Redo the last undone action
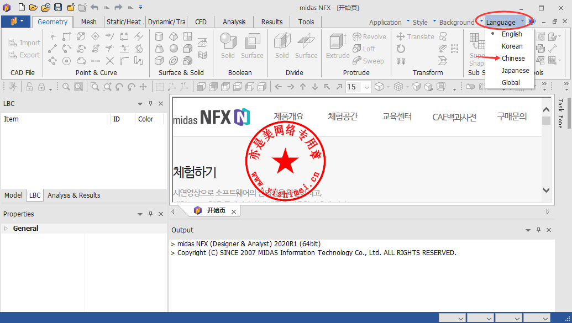The image size is (572, 323). pyautogui.click(x=118, y=7)
